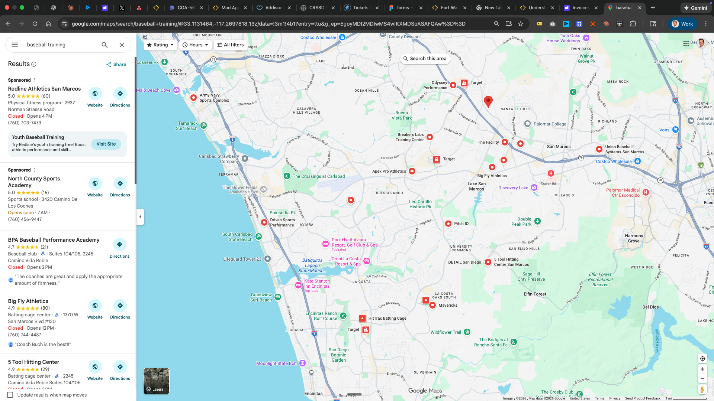Open the Hours filter dropdown
The width and height of the screenshot is (714, 401).
195,45
